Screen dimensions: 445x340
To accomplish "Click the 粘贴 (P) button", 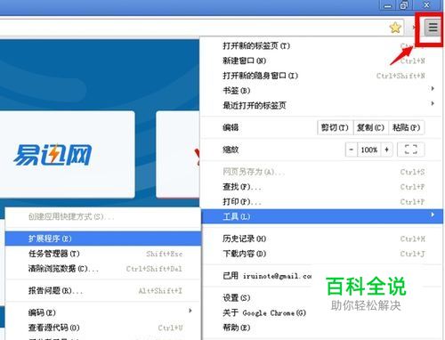I will 407,127.
